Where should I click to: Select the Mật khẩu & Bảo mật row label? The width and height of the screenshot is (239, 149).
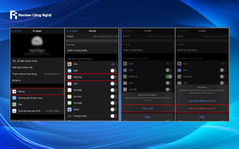coord(22,67)
